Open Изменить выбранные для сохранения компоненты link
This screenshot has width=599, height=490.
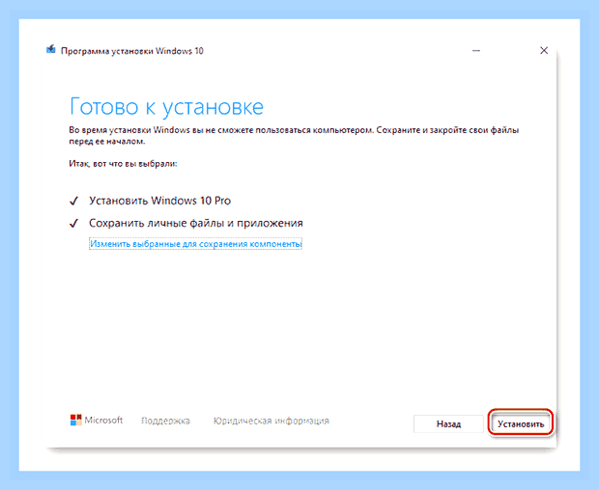tap(195, 243)
